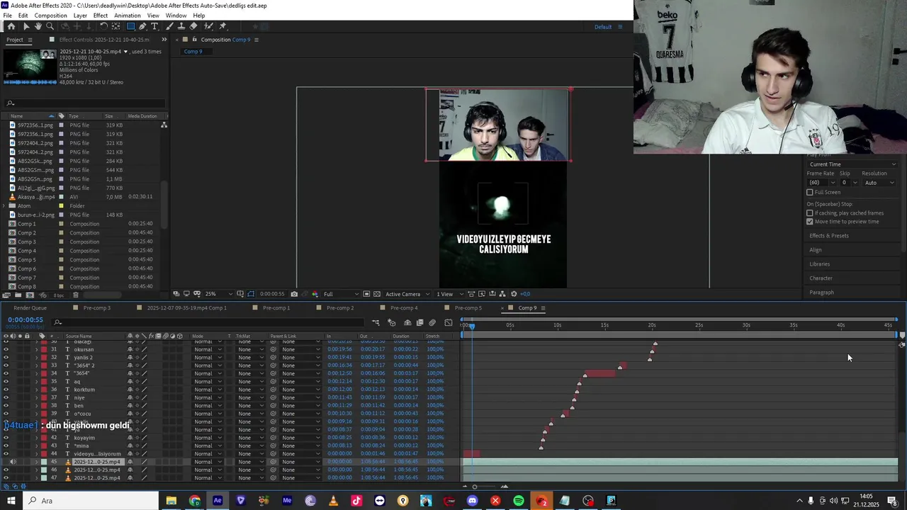
Task: Click Reset Exposure icon in viewer footer
Action: pos(514,294)
